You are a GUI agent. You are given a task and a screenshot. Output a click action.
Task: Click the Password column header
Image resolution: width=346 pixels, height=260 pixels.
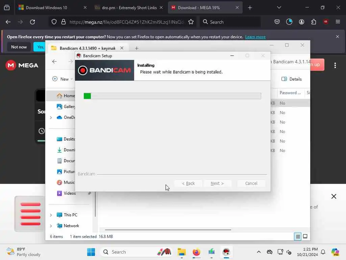290,93
